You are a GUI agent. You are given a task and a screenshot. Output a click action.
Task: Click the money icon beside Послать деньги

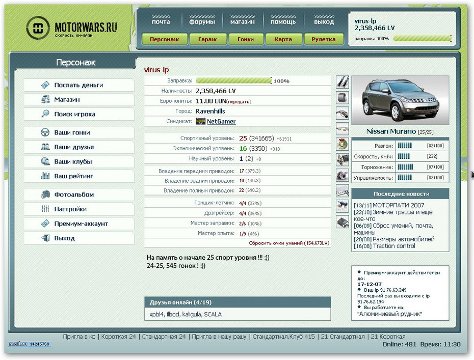pyautogui.click(x=45, y=85)
